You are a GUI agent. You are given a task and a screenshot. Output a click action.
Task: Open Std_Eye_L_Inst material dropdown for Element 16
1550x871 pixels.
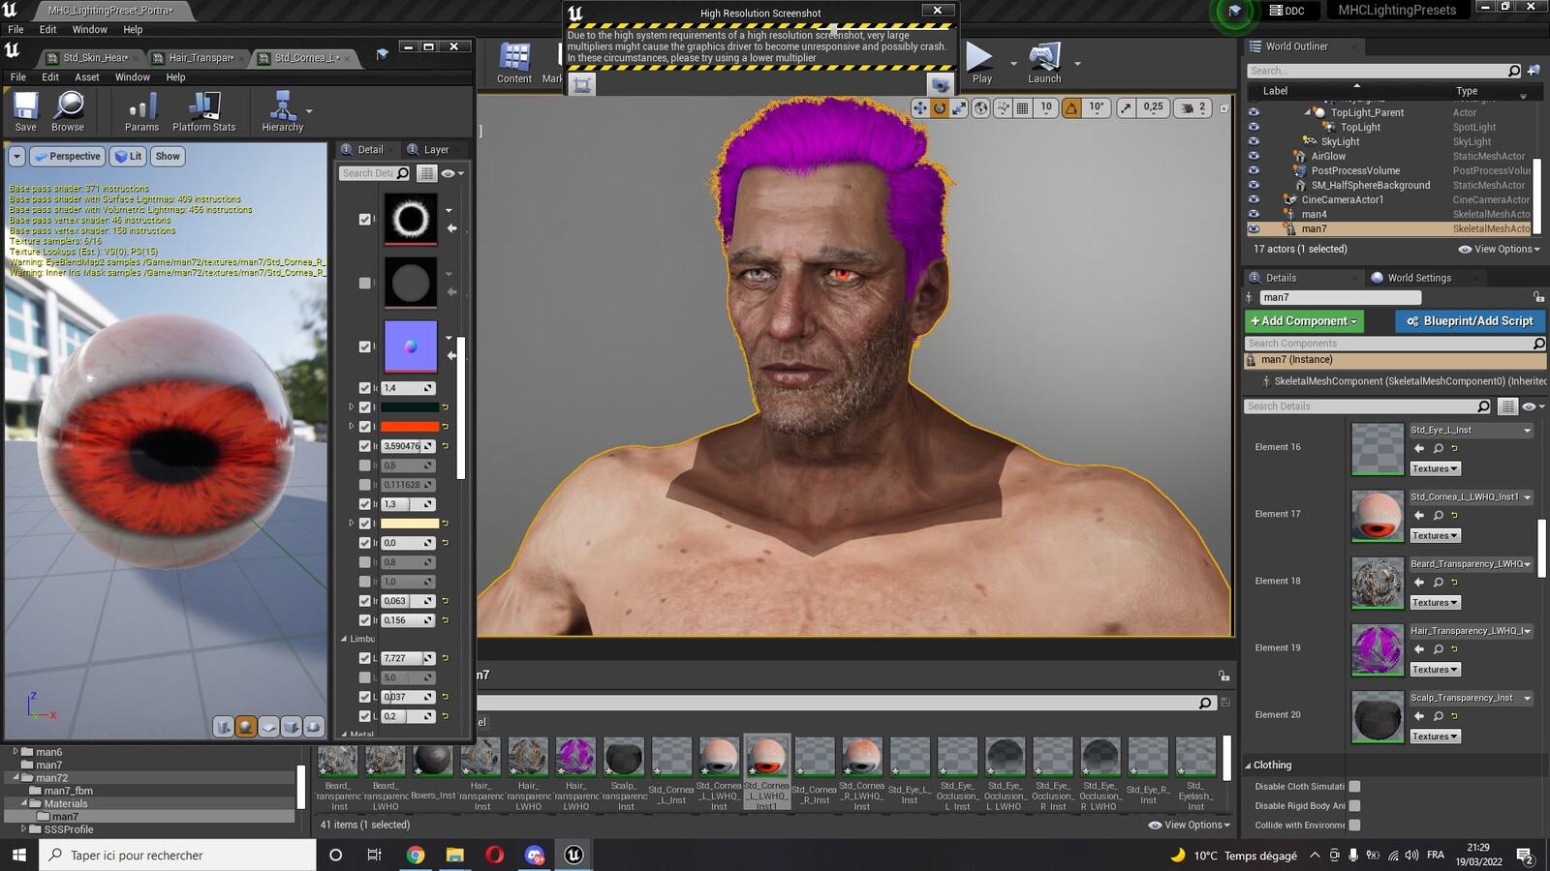[x=1471, y=430]
